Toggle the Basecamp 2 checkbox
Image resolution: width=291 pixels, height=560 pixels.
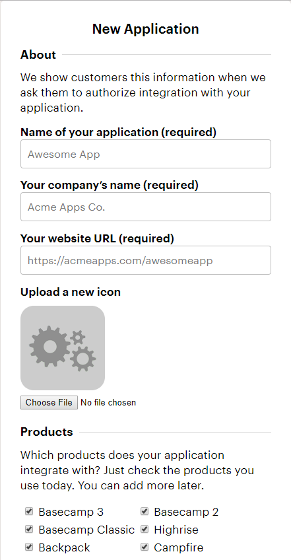145,511
